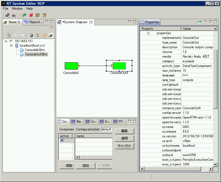Screen dimensions: 221x182
Task: Click the Properties horizontal scrollbar thumb
Action: pyautogui.click(x=173, y=169)
